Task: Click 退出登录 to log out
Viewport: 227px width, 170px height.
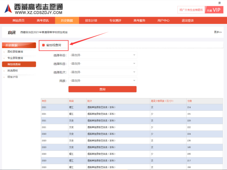Action: [x=187, y=20]
